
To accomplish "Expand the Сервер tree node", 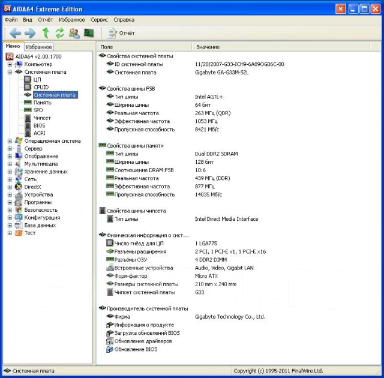I will pos(10,149).
